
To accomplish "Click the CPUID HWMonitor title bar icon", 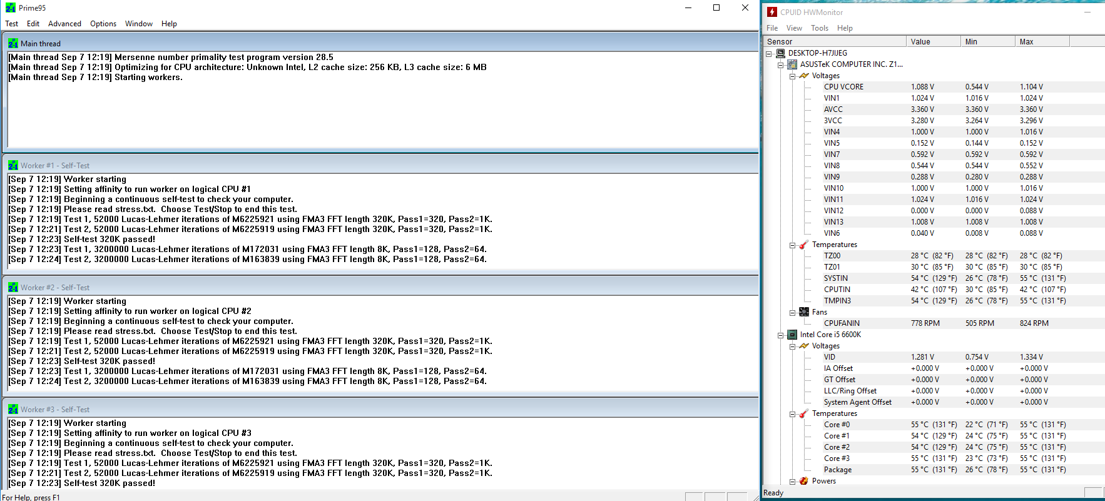I will (772, 12).
